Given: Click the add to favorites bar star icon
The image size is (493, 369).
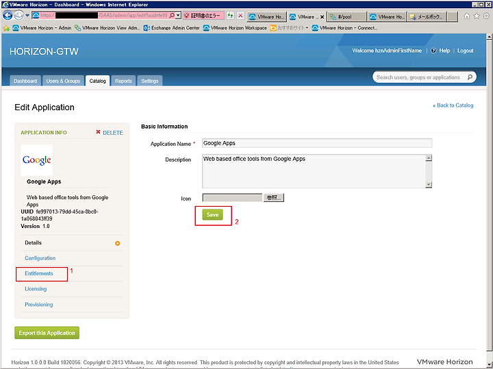Looking at the screenshot, I should (6, 28).
